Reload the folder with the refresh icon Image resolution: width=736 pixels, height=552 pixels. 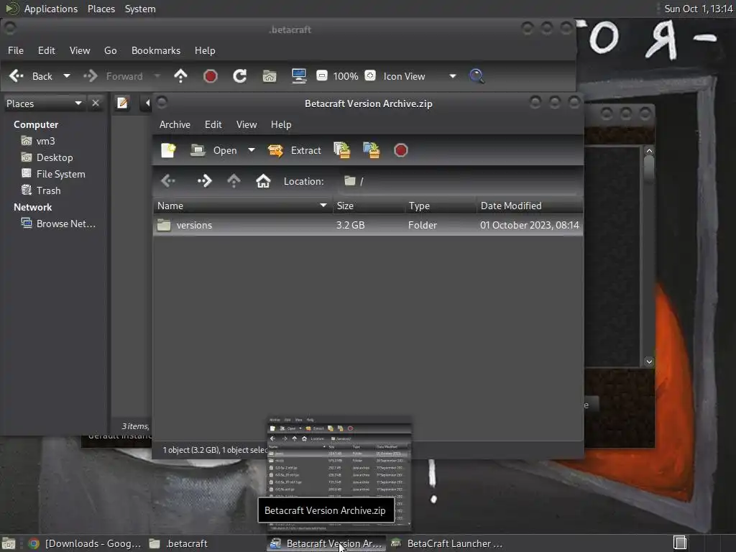coord(240,76)
